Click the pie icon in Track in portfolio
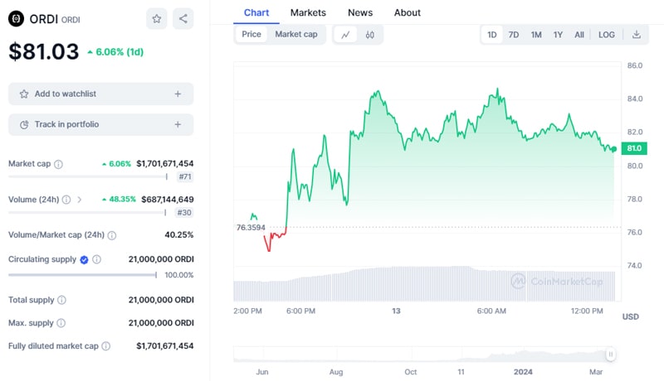 tap(24, 124)
